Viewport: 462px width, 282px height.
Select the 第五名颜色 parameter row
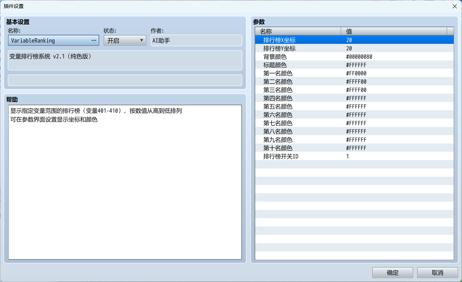pos(355,106)
